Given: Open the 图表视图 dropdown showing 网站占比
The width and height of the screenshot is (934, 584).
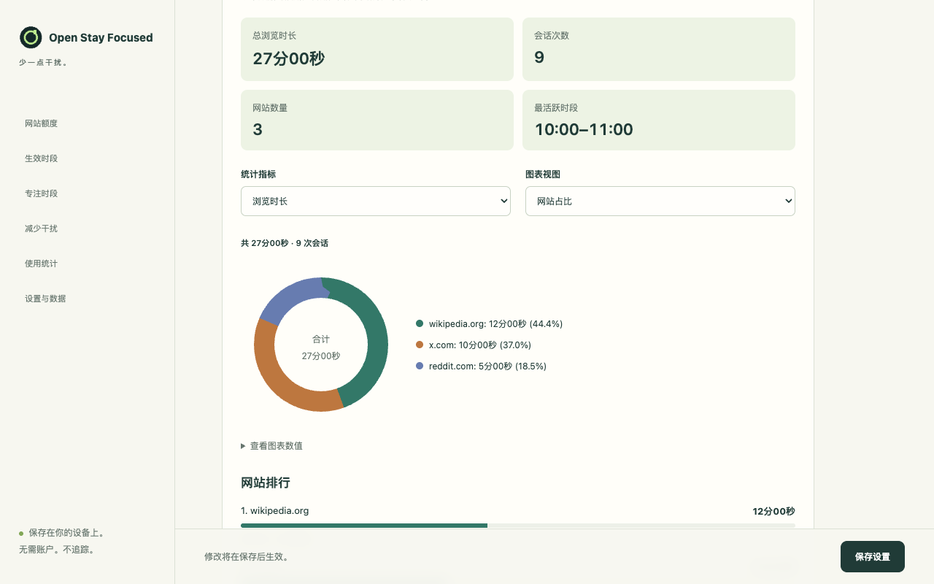Looking at the screenshot, I should [660, 201].
